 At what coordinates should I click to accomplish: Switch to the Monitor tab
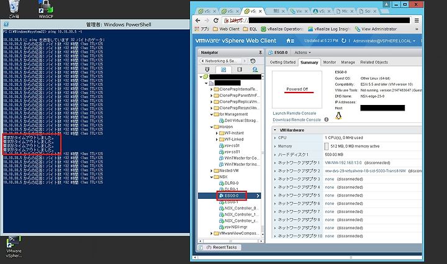[330, 62]
